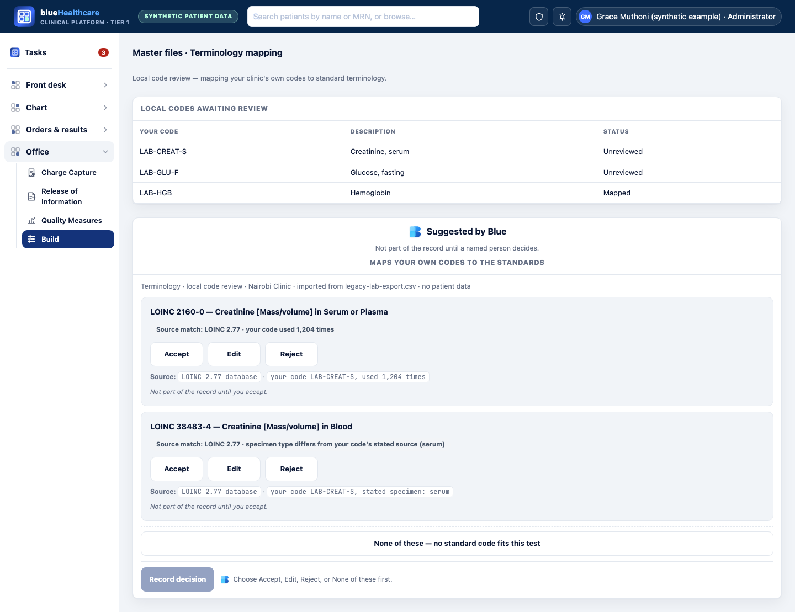Click "Creatinine, serum" description cell

pos(380,152)
